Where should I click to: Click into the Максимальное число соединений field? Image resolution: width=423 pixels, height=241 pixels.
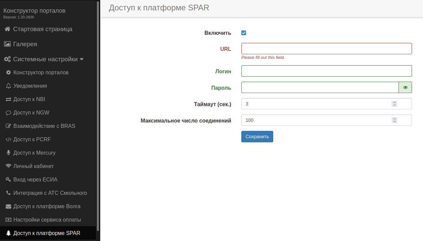326,120
